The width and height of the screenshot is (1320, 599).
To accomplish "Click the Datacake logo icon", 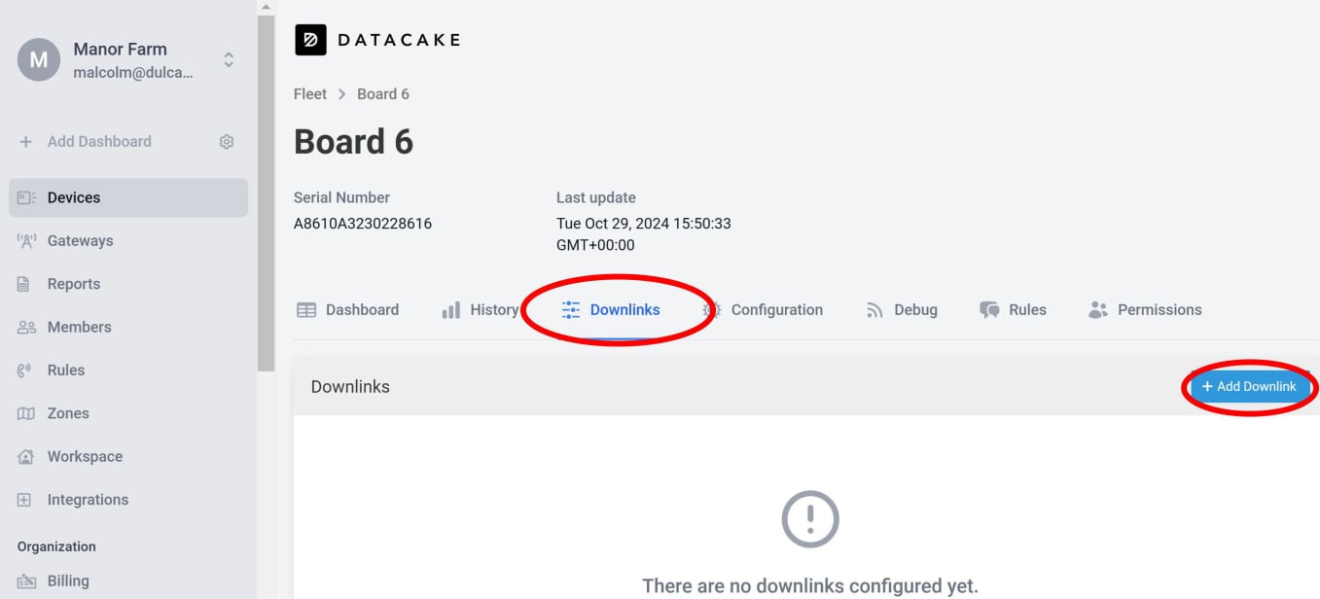I will click(x=310, y=40).
